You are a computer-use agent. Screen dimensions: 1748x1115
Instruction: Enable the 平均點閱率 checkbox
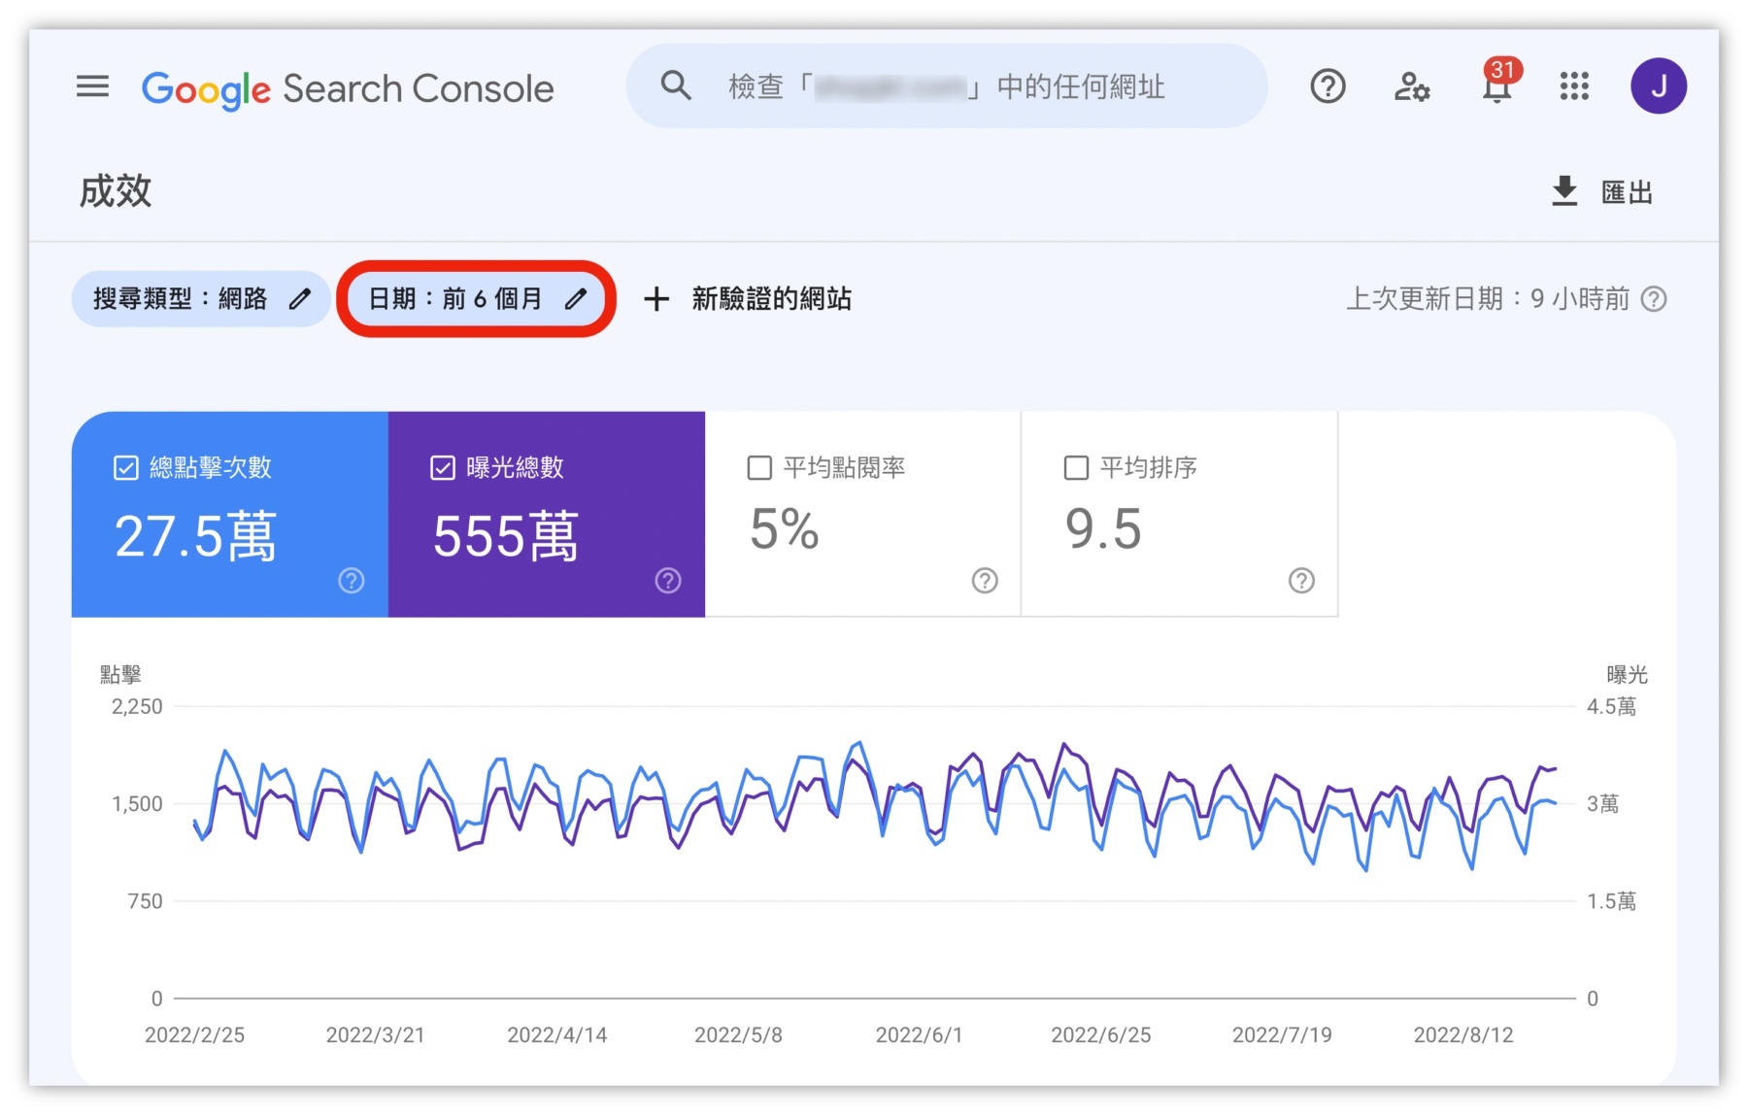coord(759,468)
